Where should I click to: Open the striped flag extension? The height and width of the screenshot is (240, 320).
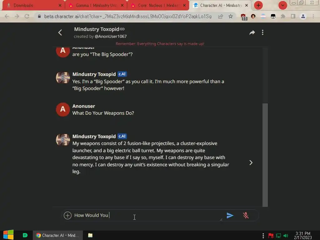(263, 16)
